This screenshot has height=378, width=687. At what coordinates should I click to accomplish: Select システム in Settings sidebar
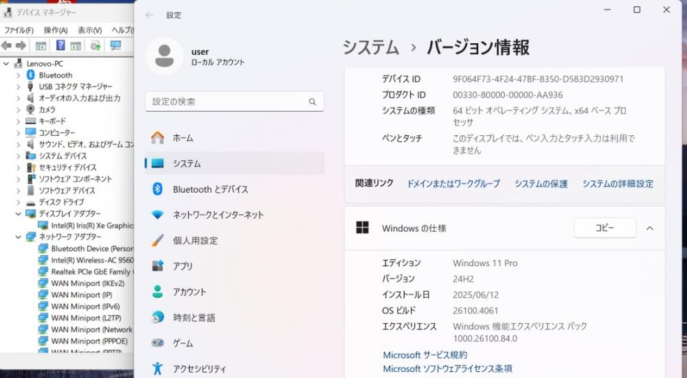[234, 163]
